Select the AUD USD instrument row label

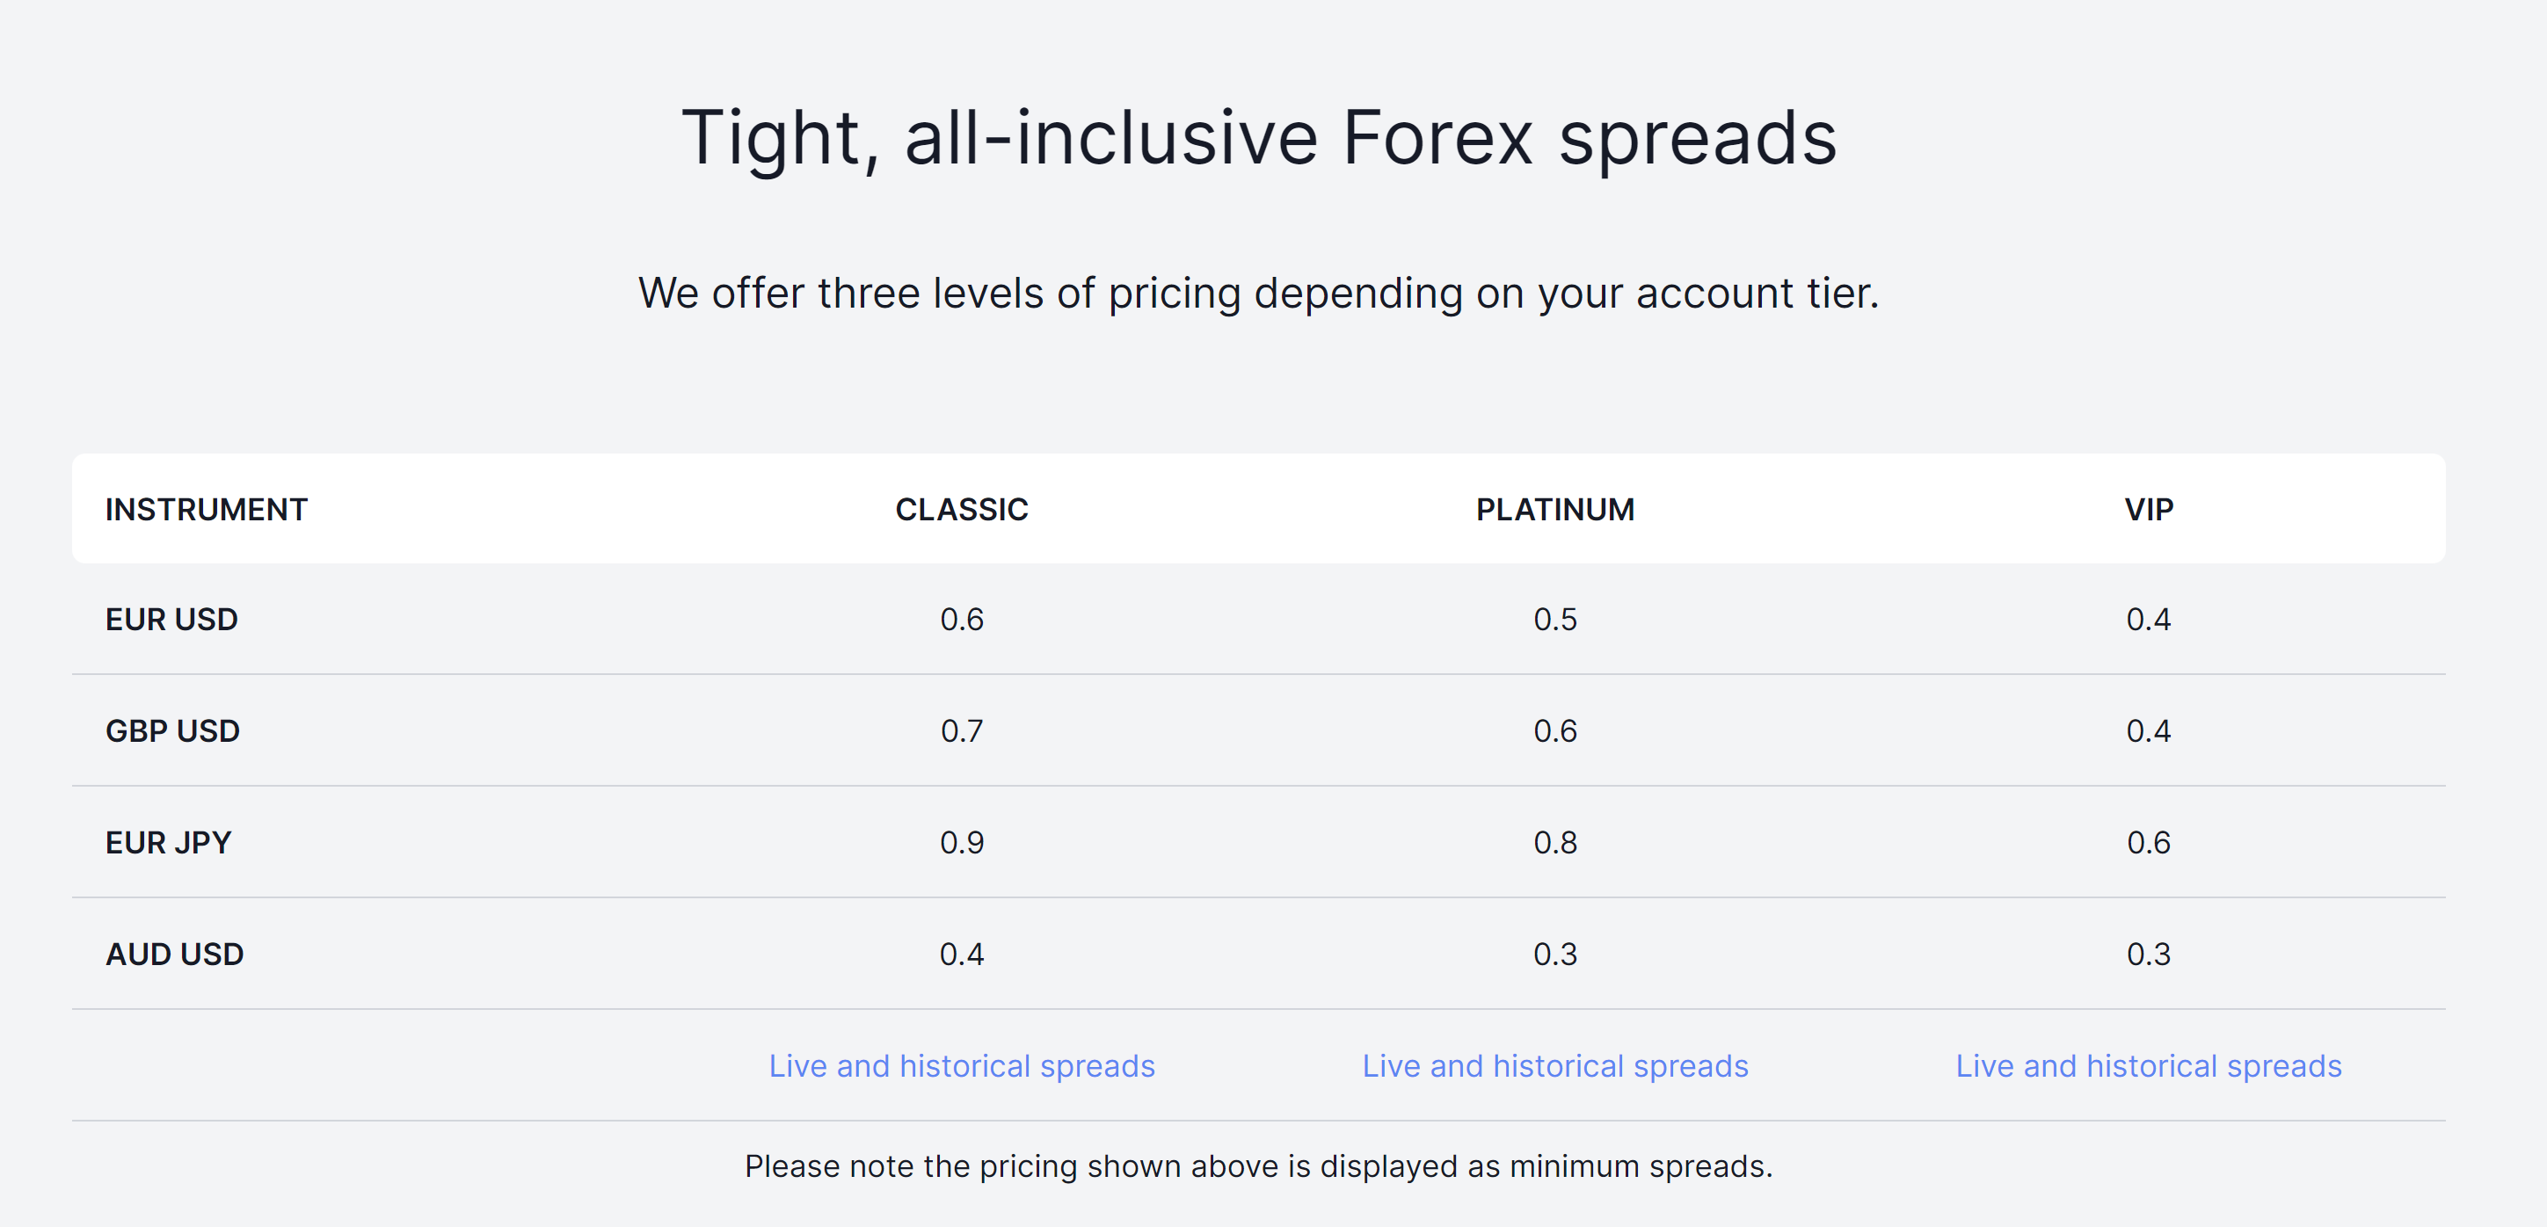[x=174, y=955]
